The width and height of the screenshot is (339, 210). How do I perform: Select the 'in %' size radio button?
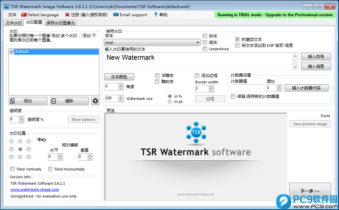(x=170, y=96)
